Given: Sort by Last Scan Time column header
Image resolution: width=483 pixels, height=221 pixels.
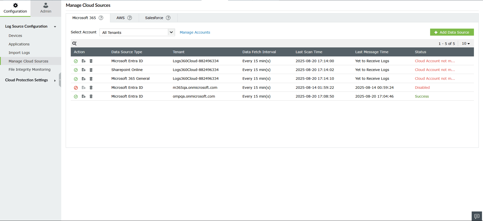Looking at the screenshot, I should [x=309, y=52].
